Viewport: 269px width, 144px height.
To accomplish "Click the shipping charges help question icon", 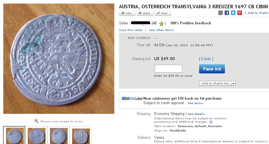I will 211,122.
